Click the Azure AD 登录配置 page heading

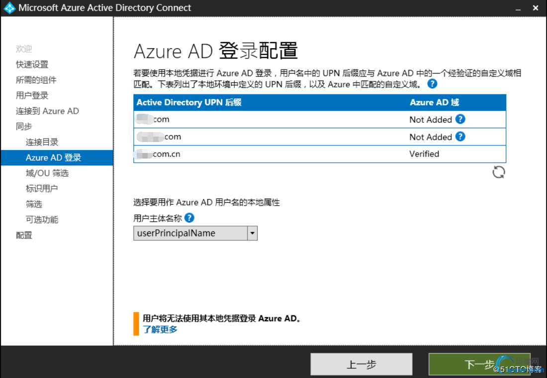[x=216, y=51]
